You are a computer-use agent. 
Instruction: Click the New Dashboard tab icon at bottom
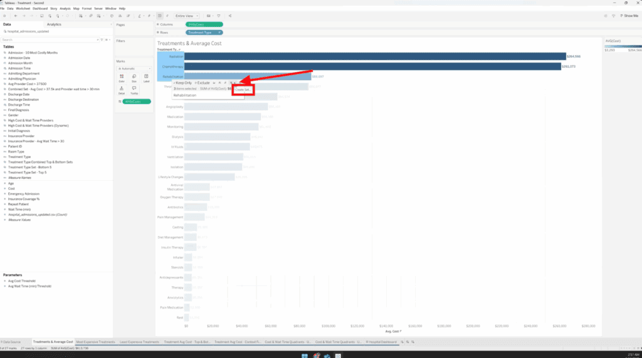coord(408,342)
